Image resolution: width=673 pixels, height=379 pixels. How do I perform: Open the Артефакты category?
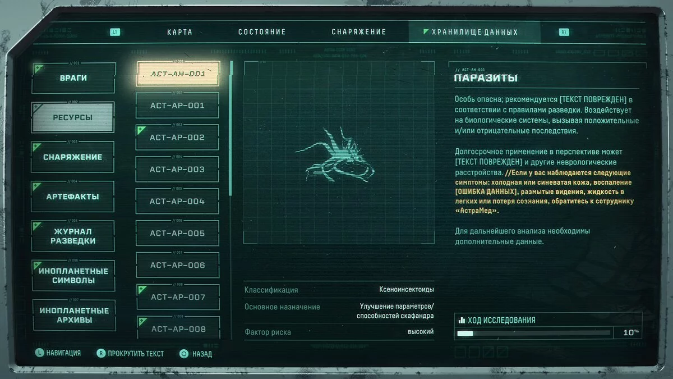(x=73, y=197)
